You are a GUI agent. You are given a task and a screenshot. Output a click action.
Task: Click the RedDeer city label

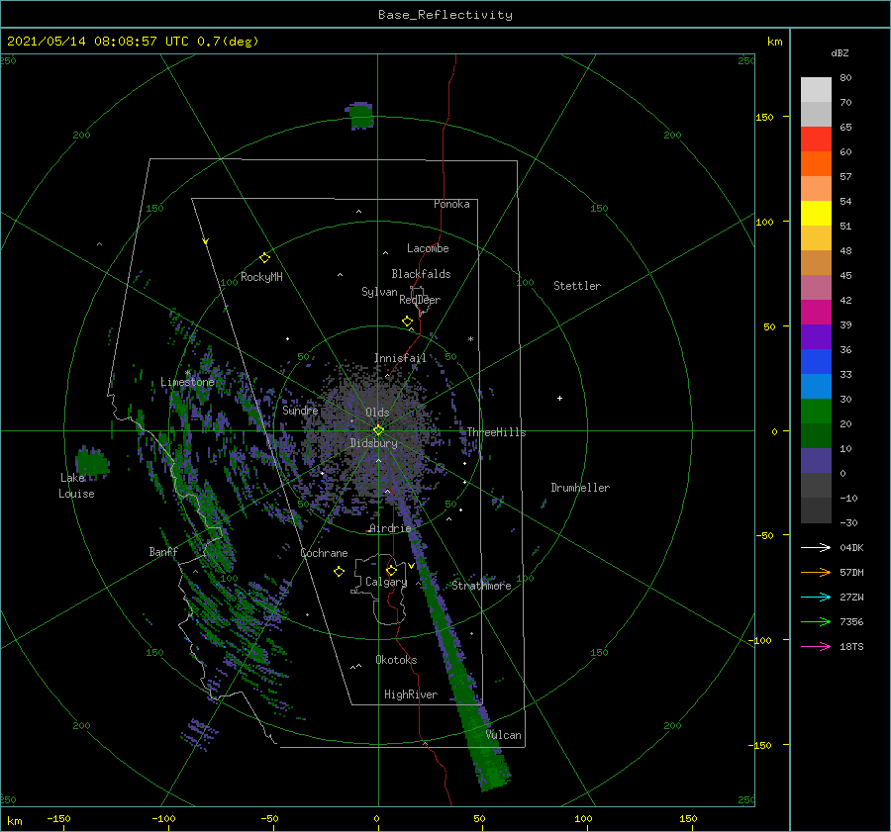(420, 300)
